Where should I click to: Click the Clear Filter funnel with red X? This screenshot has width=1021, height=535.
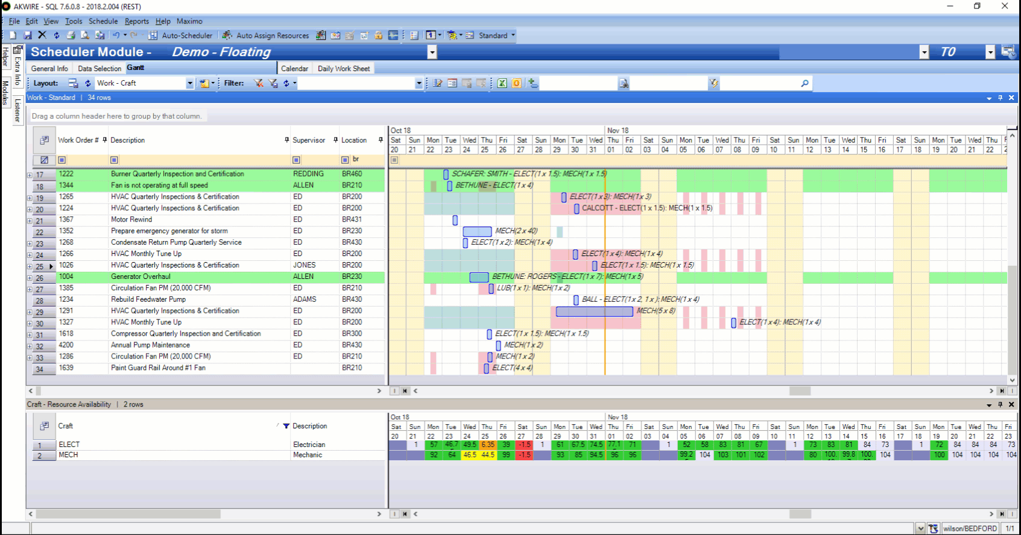point(258,83)
